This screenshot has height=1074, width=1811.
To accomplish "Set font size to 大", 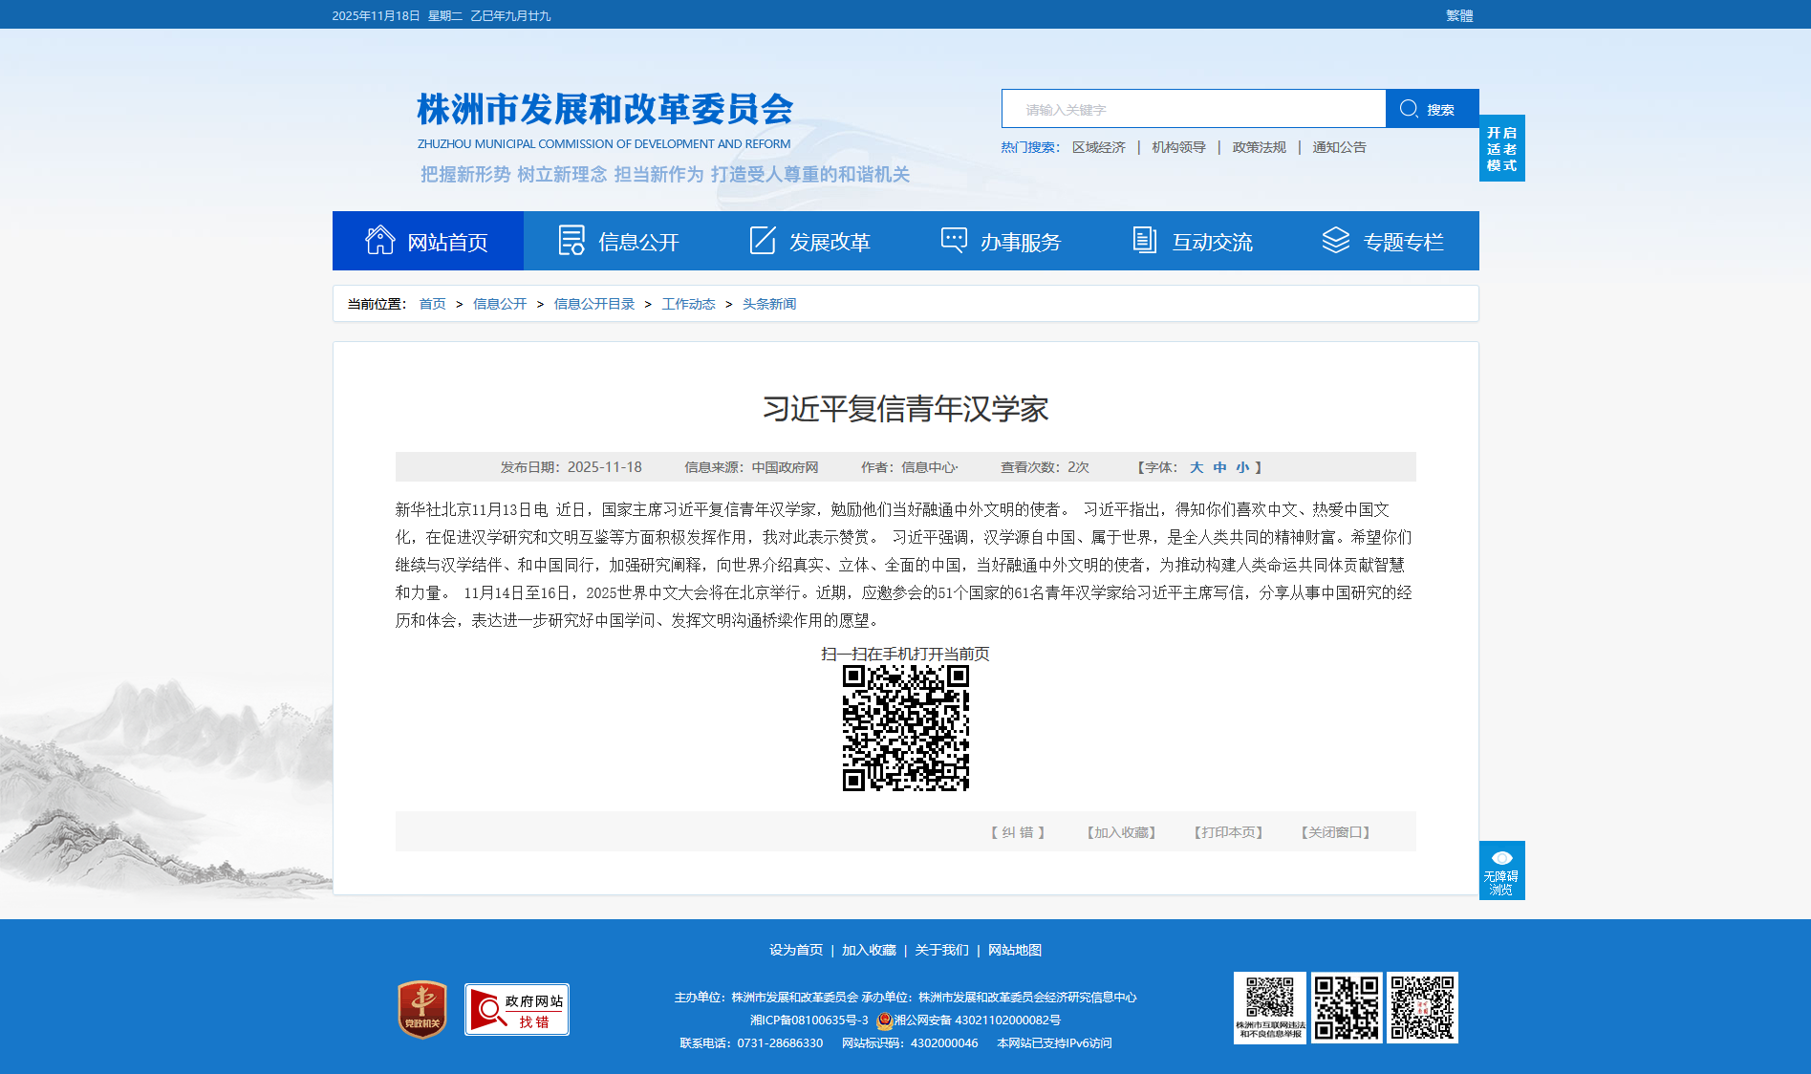I will click(1196, 467).
